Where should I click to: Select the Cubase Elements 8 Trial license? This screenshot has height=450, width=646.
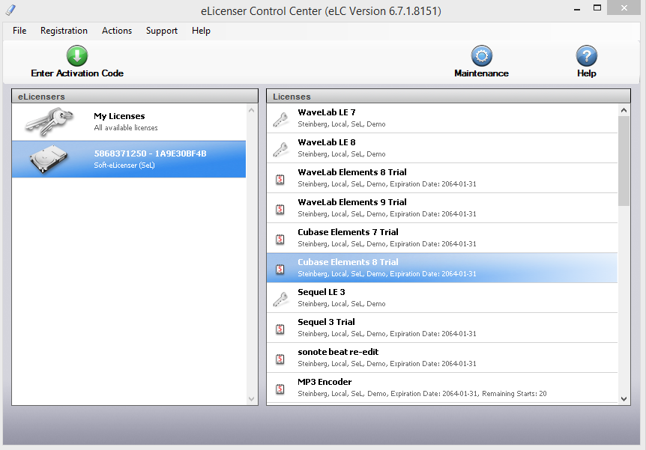pyautogui.click(x=442, y=268)
